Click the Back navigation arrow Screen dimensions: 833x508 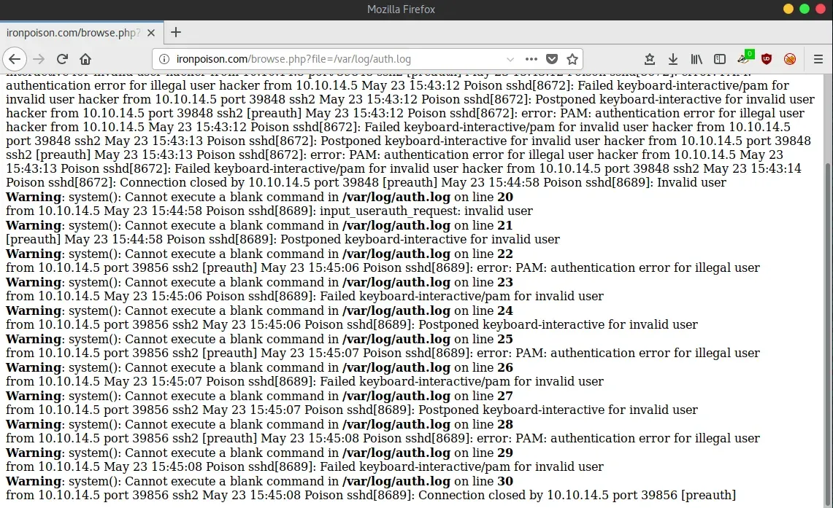pyautogui.click(x=15, y=59)
